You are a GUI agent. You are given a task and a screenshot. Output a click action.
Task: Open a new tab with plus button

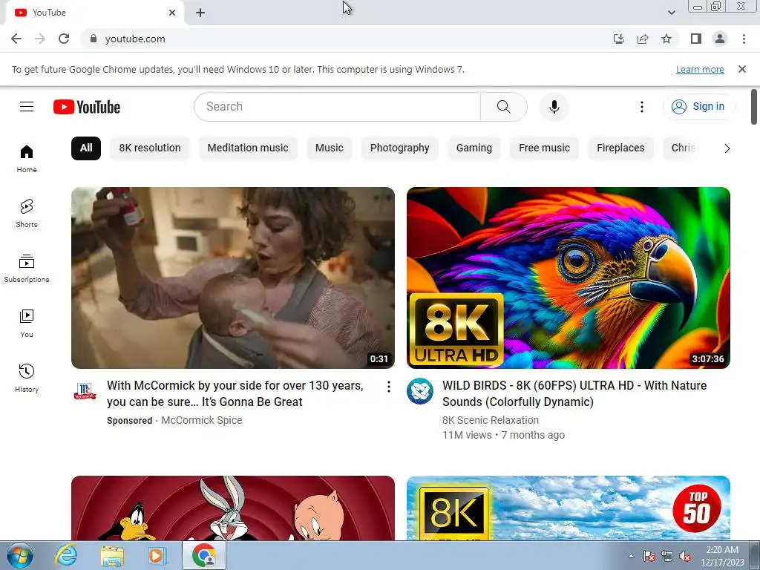200,13
